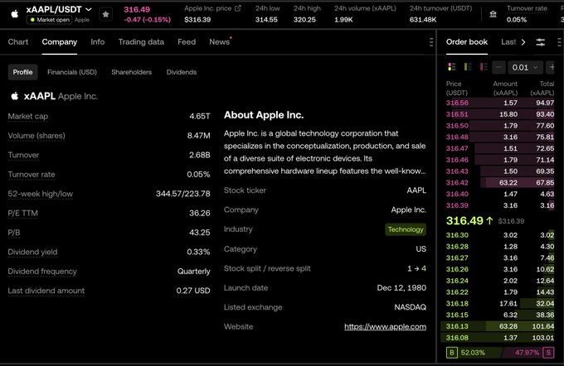Click the Last dividend amount label
Screen dimensions: 564x366
[x=46, y=291]
